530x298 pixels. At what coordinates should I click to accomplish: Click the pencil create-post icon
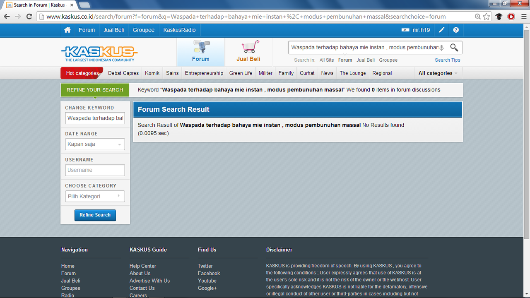[x=442, y=30]
